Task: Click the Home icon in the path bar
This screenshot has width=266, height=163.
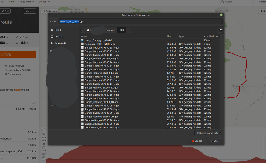Action: click(88, 30)
